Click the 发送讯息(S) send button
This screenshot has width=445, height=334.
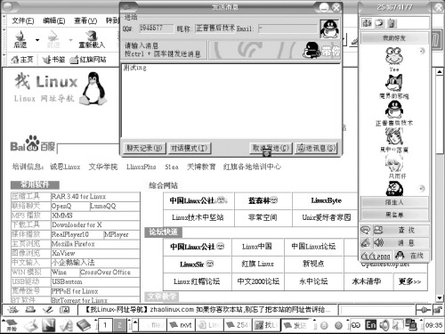(316, 148)
